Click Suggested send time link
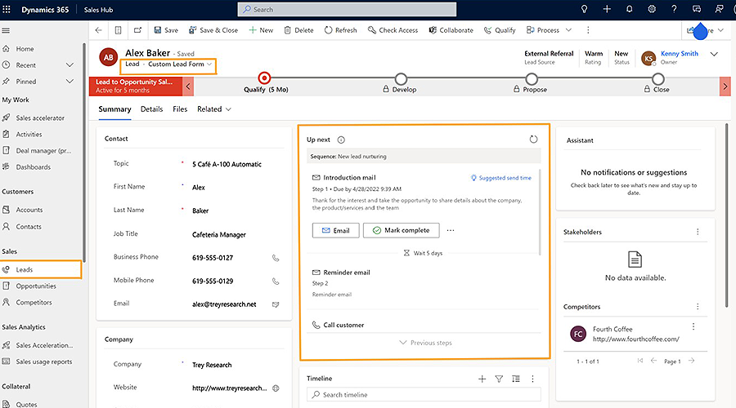This screenshot has width=736, height=408. tap(500, 178)
